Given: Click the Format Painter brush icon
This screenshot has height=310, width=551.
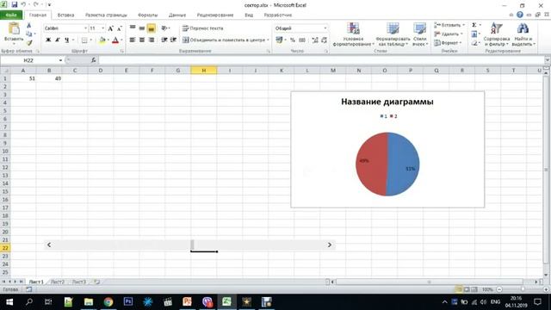Looking at the screenshot, I should click(x=28, y=43).
